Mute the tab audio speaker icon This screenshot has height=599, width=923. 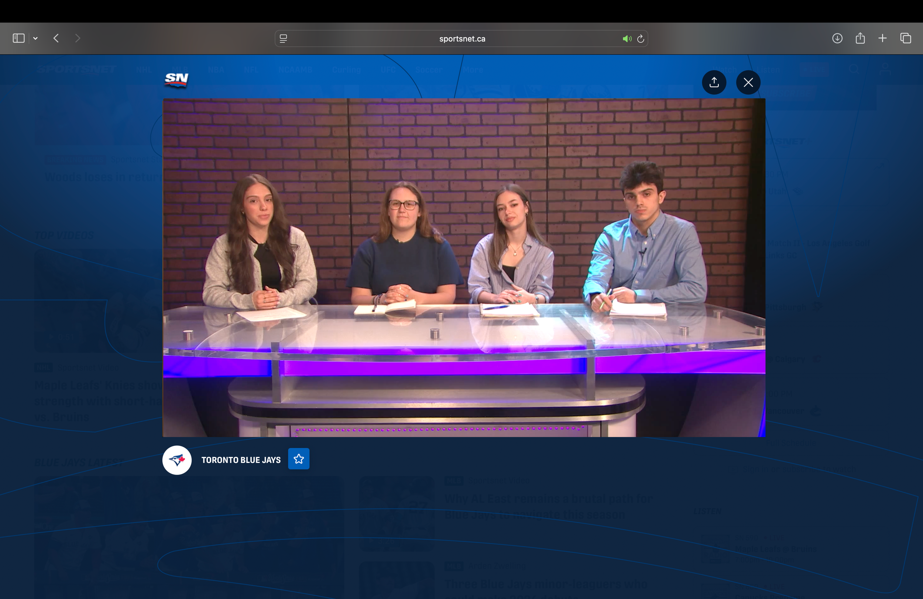(x=626, y=39)
